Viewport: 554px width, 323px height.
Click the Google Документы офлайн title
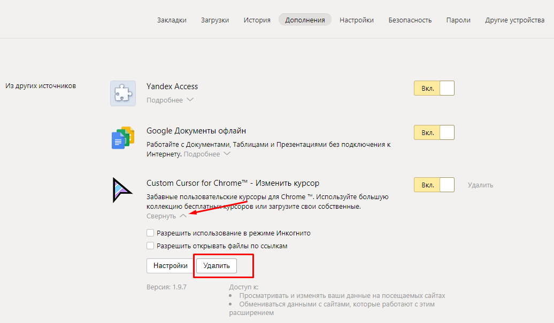tap(196, 131)
